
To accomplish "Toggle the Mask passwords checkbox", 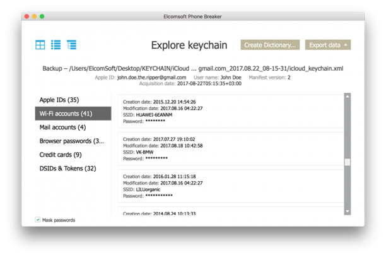I will coord(38,220).
